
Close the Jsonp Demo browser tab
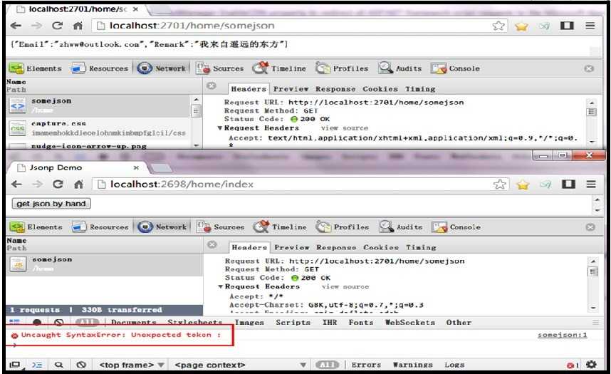point(136,167)
